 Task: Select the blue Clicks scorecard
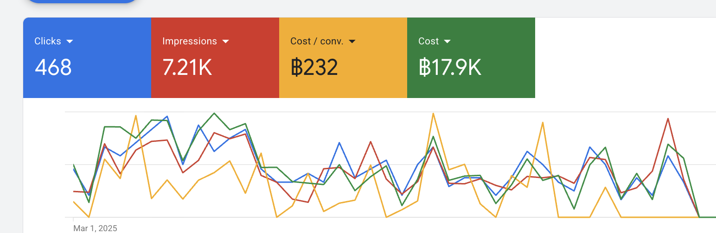[87, 58]
